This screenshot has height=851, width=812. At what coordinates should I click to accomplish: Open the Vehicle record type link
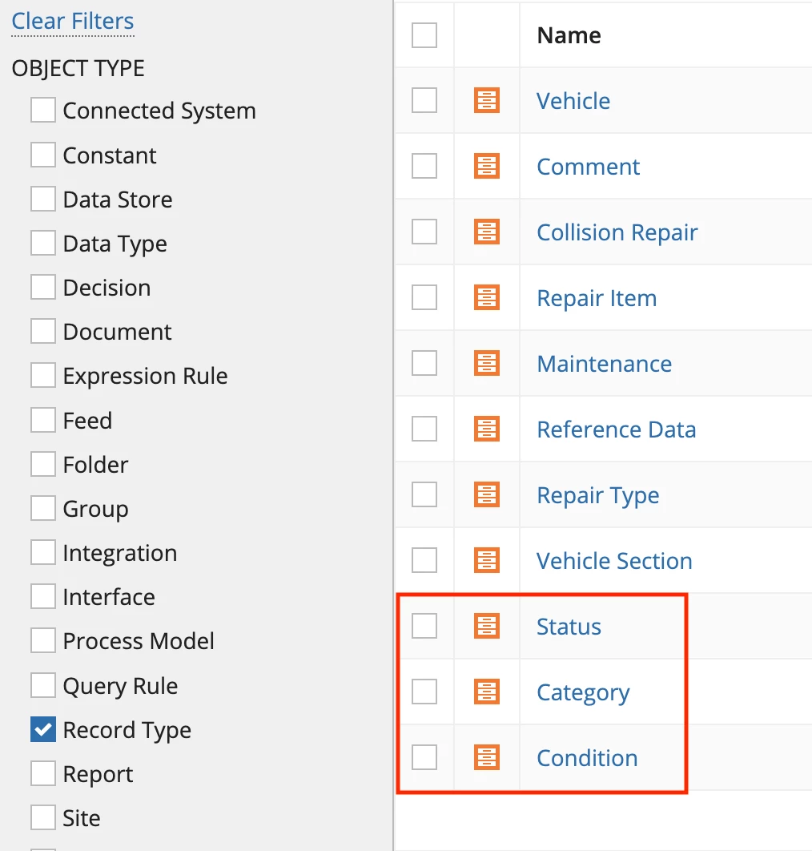[573, 101]
